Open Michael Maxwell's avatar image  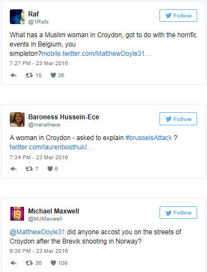pos(17,213)
